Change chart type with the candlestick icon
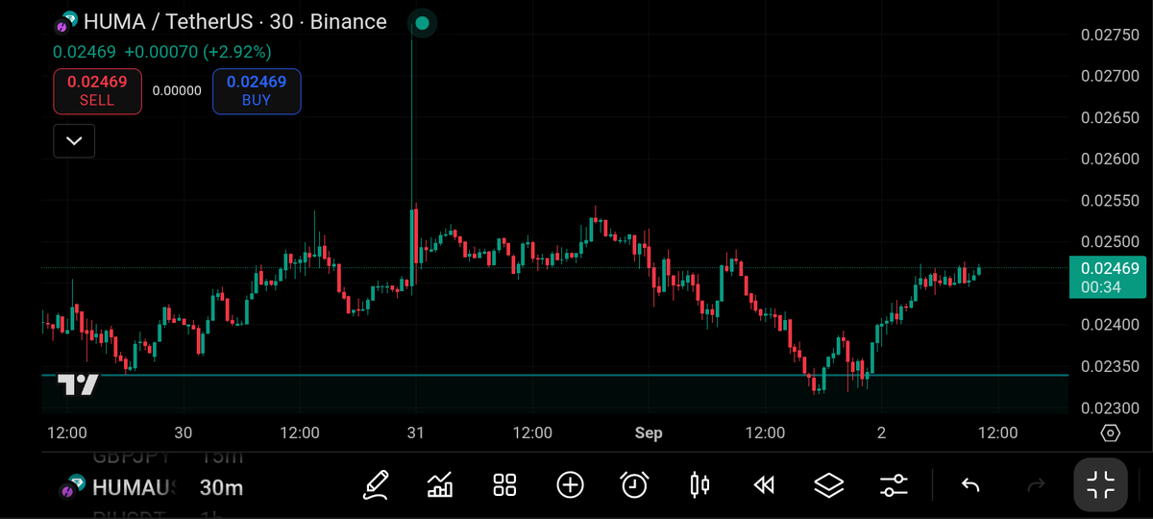This screenshot has width=1153, height=519. 699,485
